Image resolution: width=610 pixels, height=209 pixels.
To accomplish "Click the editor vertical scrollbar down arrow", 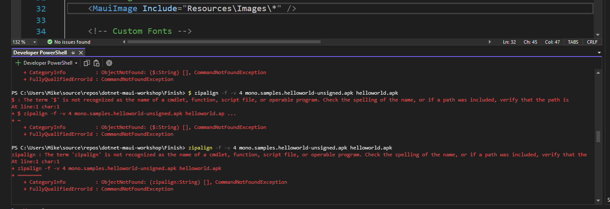I will 598,35.
